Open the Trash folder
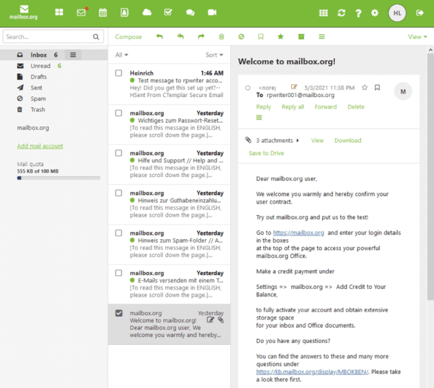434x388 pixels. pyautogui.click(x=38, y=109)
